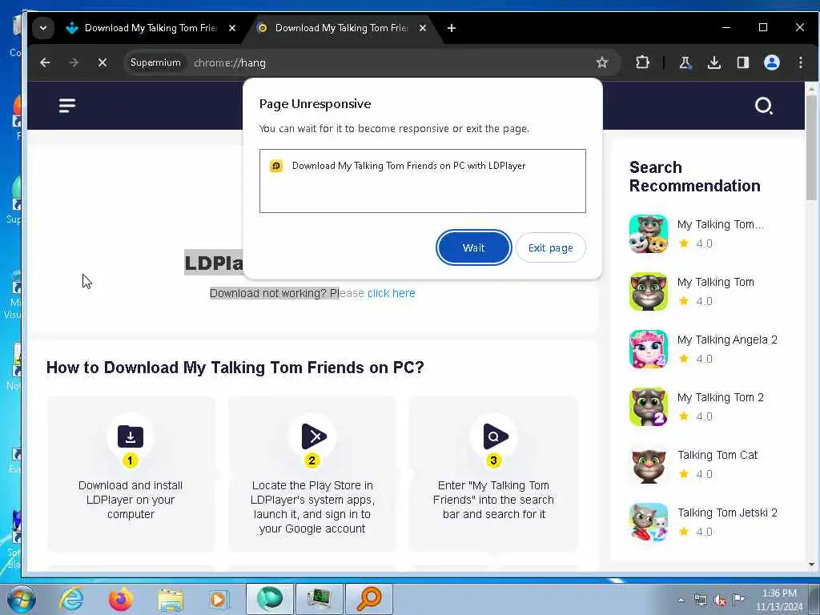Open the browser three-dot menu
This screenshot has height=615, width=820.
point(801,62)
